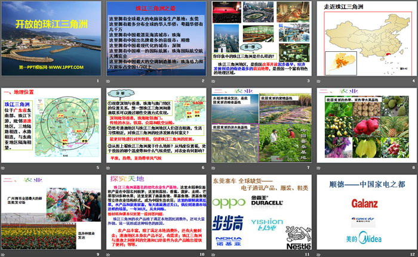The width and height of the screenshot is (418, 257).
Task: Select slide 10 titled 探究天地
Action: (x=156, y=212)
